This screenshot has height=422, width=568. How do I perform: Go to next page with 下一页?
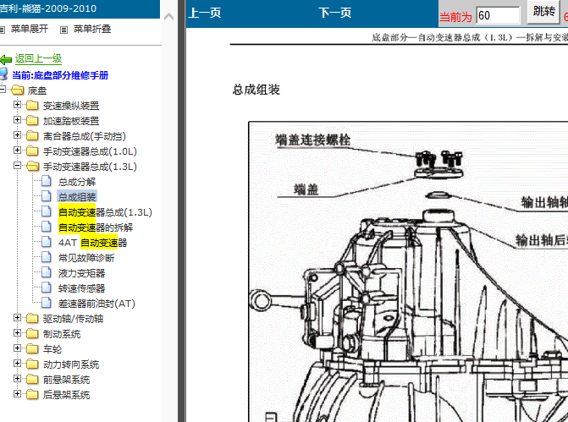(335, 13)
